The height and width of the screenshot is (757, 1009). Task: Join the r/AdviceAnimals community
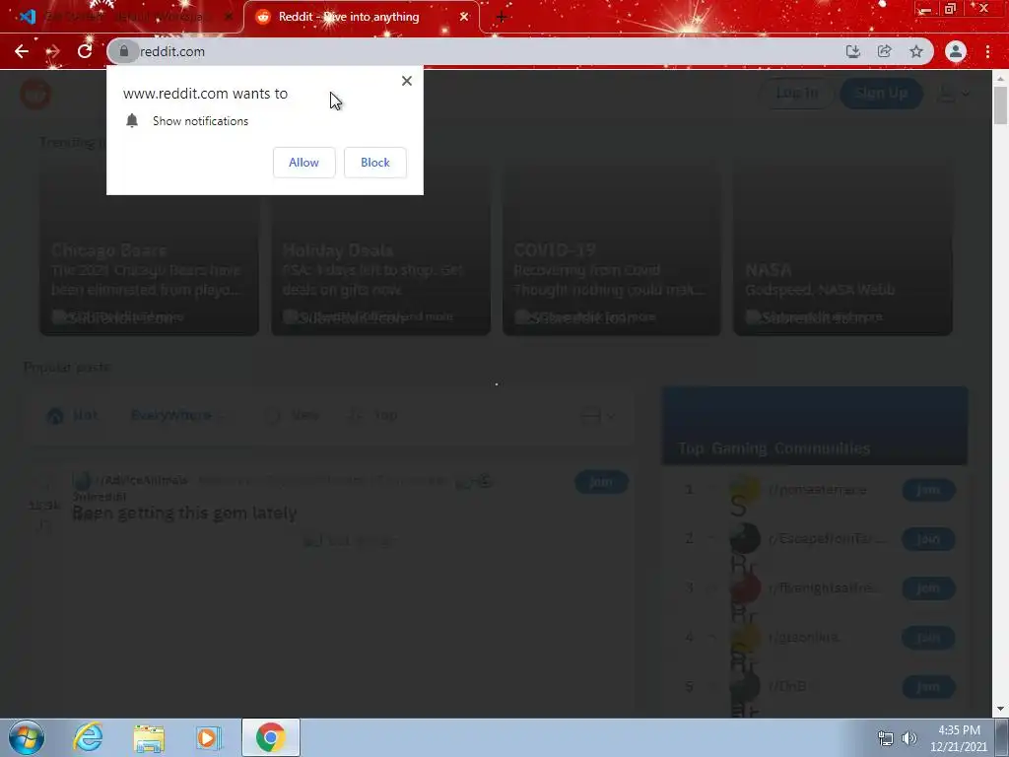[601, 481]
